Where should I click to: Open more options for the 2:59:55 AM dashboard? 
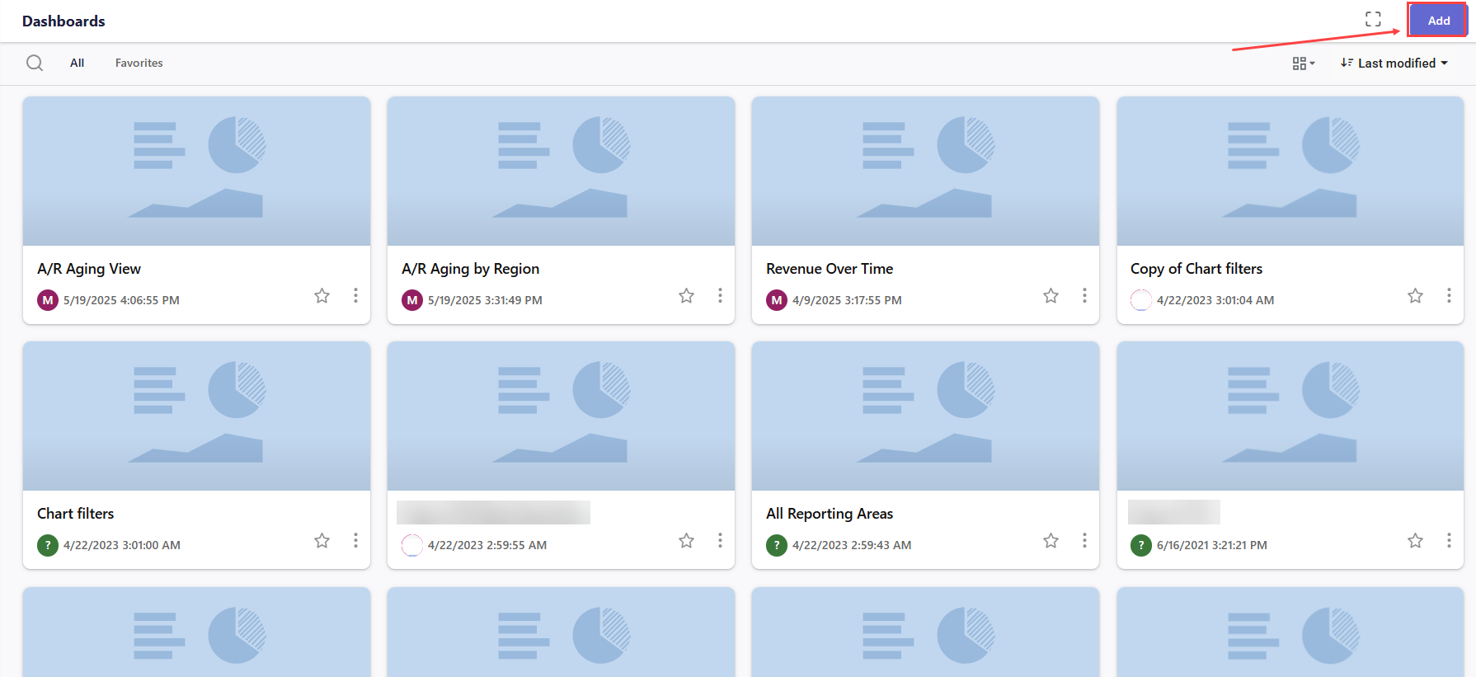tap(720, 540)
